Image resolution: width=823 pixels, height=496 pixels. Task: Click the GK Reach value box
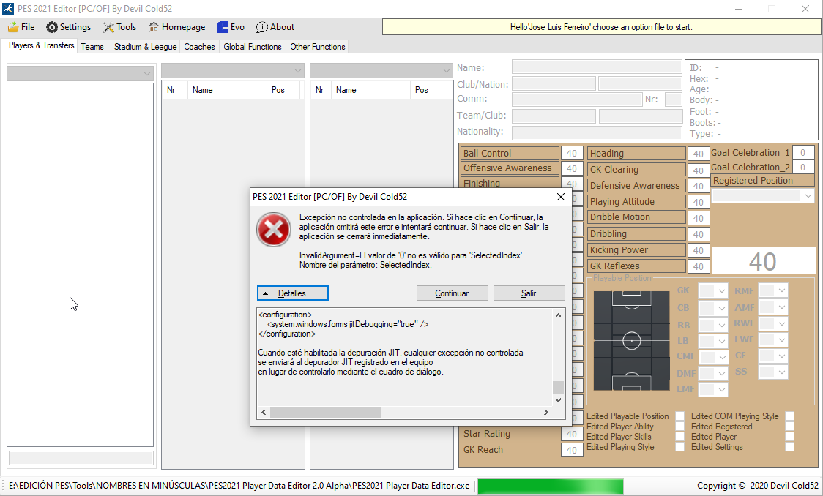pos(572,450)
